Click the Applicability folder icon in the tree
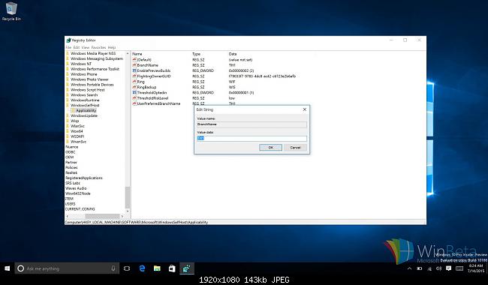This screenshot has width=488, height=285. (73, 111)
